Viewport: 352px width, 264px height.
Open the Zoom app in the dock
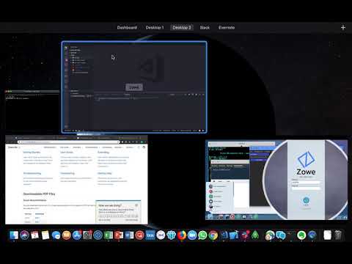[192, 235]
